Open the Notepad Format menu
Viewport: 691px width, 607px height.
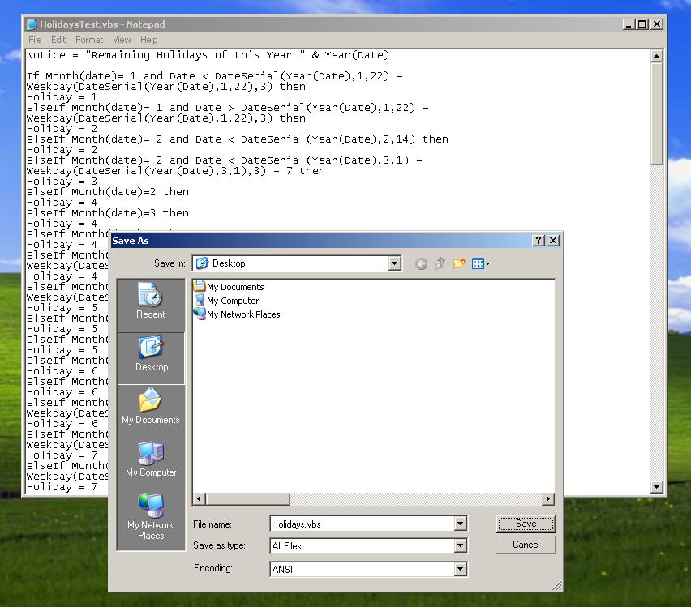[x=89, y=40]
